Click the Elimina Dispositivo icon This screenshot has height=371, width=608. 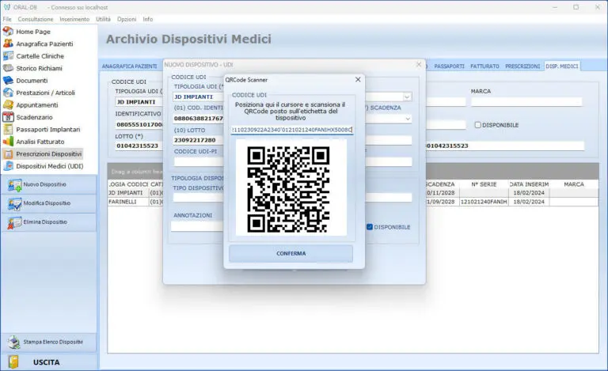15,222
